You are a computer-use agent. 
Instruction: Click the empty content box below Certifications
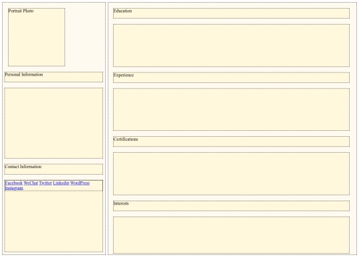click(231, 173)
